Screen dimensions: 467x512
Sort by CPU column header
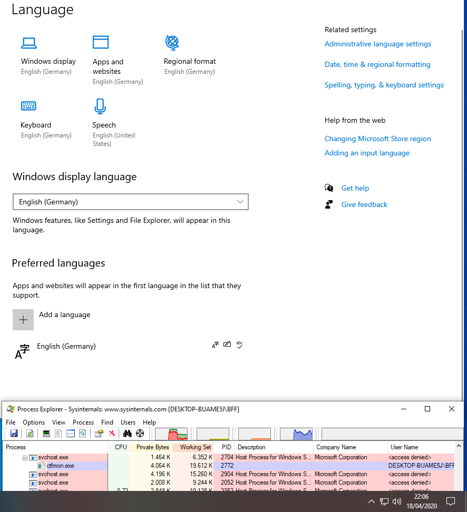pyautogui.click(x=118, y=447)
